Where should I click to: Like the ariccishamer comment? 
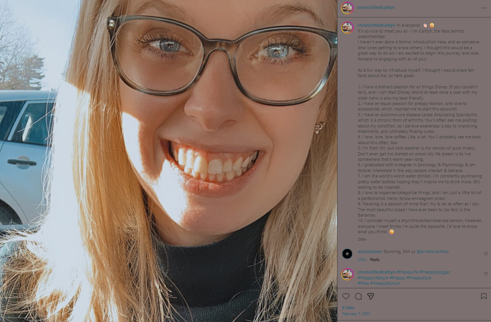[x=486, y=254]
